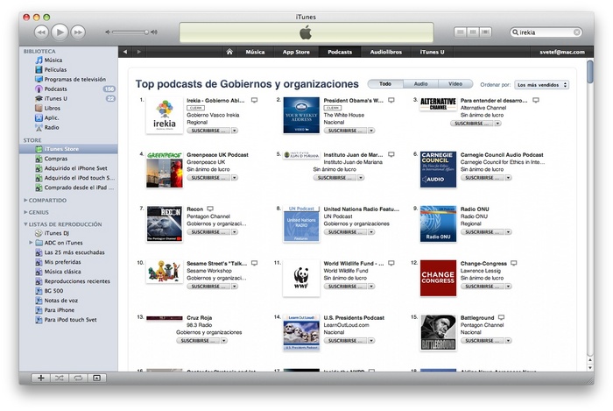Open the Battleground podcast artwork
The height and width of the screenshot is (411, 613).
point(438,332)
